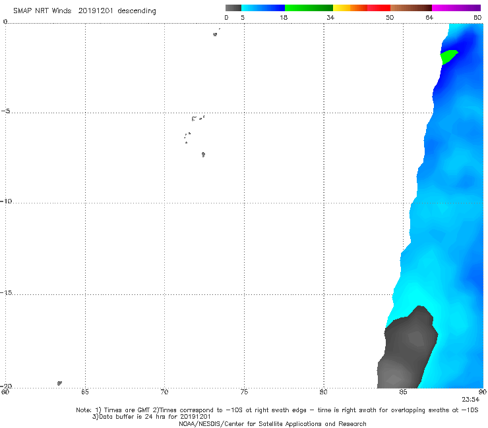Screen dimensions: 488x428
Task: Click the swath time label '23:54'
Action: click(470, 400)
